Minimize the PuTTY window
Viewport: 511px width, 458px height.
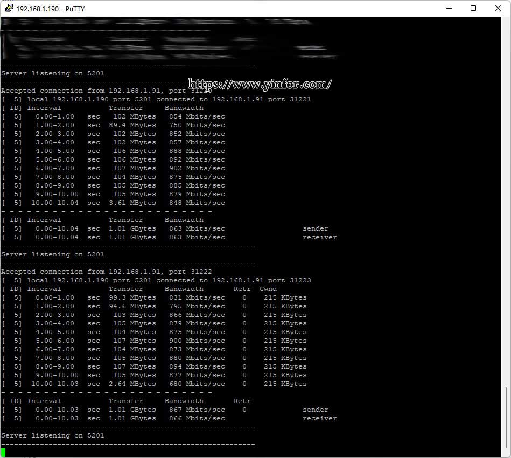(x=449, y=9)
